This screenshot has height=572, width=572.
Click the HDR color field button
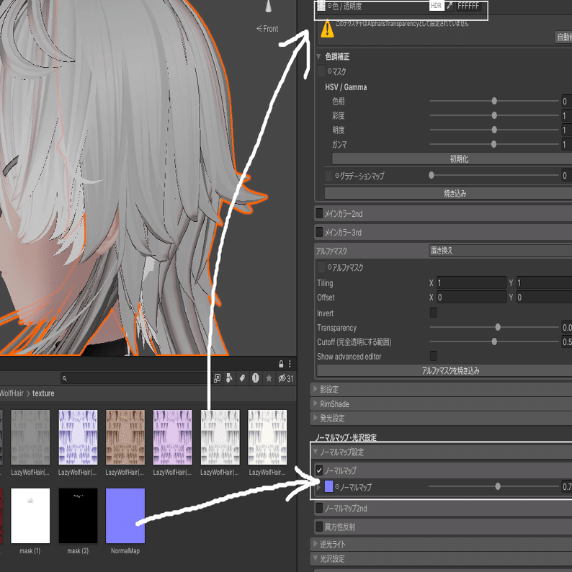437,6
